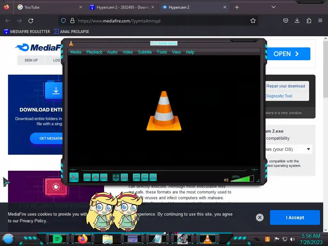328x246 pixels.
Task: Open the VLC Video menu
Action: 127,52
